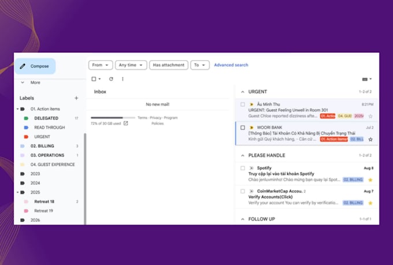
Task: Select the Âu Minh Thu email checkbox
Action: pos(243,104)
